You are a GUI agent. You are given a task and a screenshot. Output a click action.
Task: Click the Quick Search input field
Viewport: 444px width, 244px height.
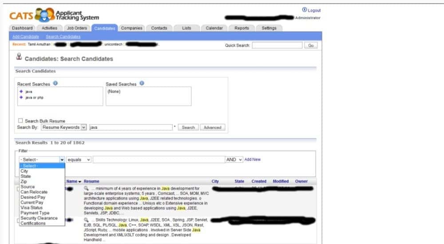tap(277, 45)
